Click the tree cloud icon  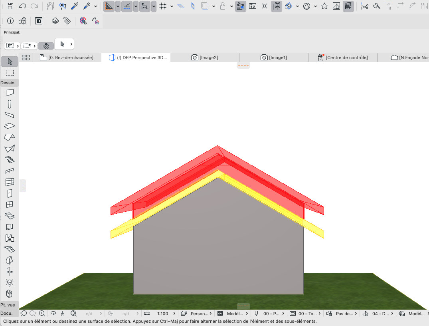tap(55, 21)
